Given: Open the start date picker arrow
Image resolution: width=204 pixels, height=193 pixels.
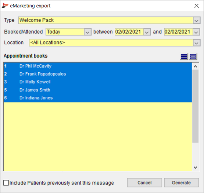Looking at the screenshot, I should click(x=147, y=32).
